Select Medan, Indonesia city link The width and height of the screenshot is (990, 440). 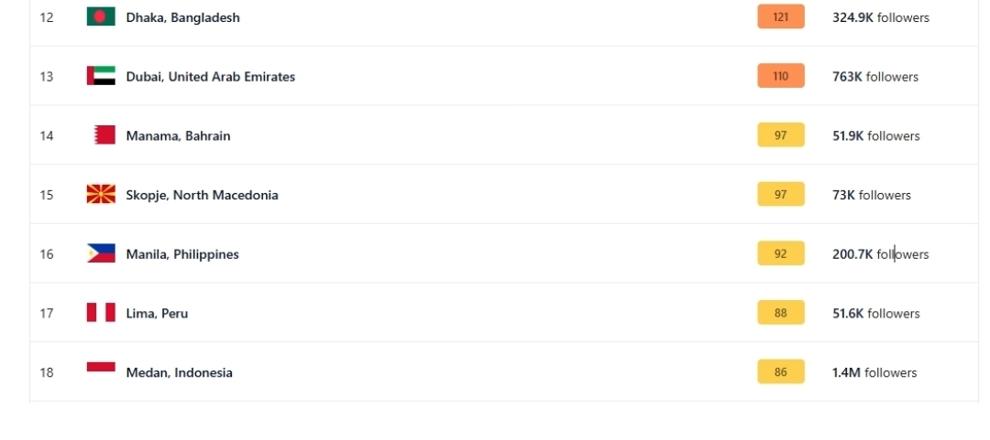coord(179,372)
